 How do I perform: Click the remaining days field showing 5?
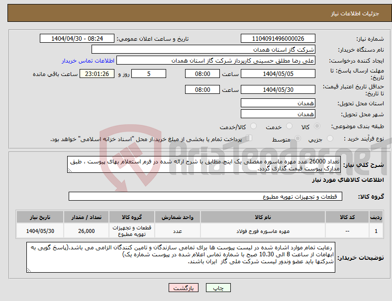[149, 74]
